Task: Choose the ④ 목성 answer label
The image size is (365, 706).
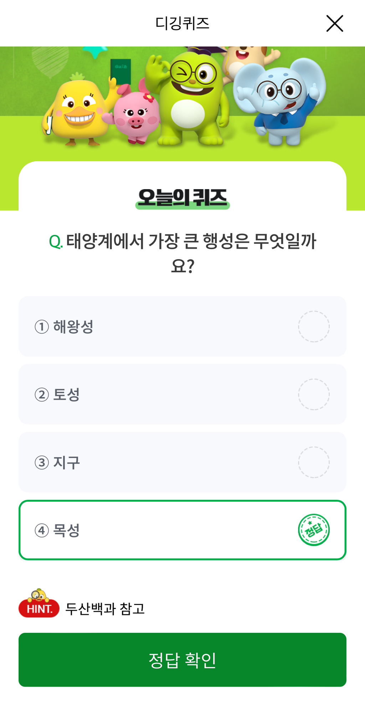Action: pos(57,530)
